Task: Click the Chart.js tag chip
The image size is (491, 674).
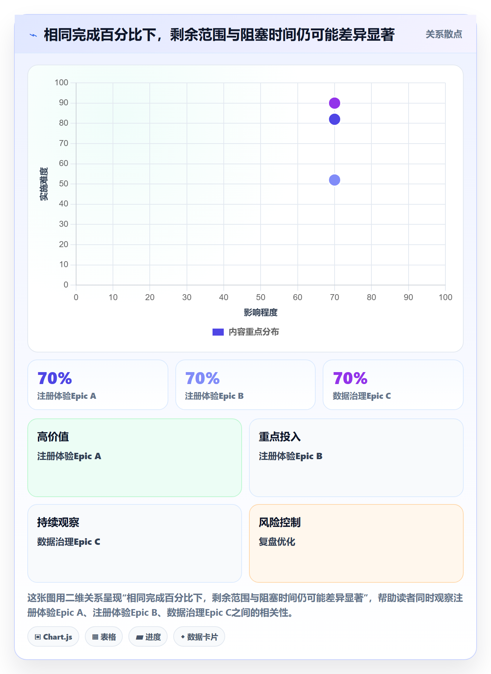Action: point(53,636)
